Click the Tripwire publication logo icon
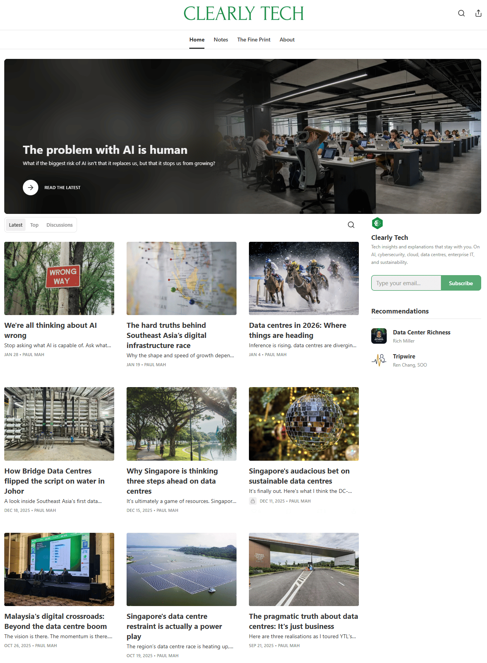The width and height of the screenshot is (487, 663). pyautogui.click(x=379, y=360)
